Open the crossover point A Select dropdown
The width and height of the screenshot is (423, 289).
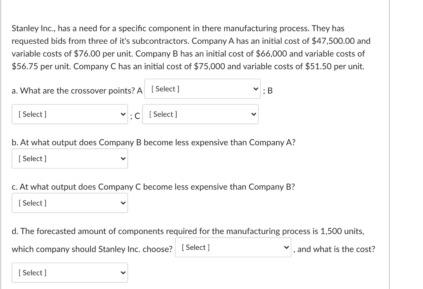tap(202, 88)
